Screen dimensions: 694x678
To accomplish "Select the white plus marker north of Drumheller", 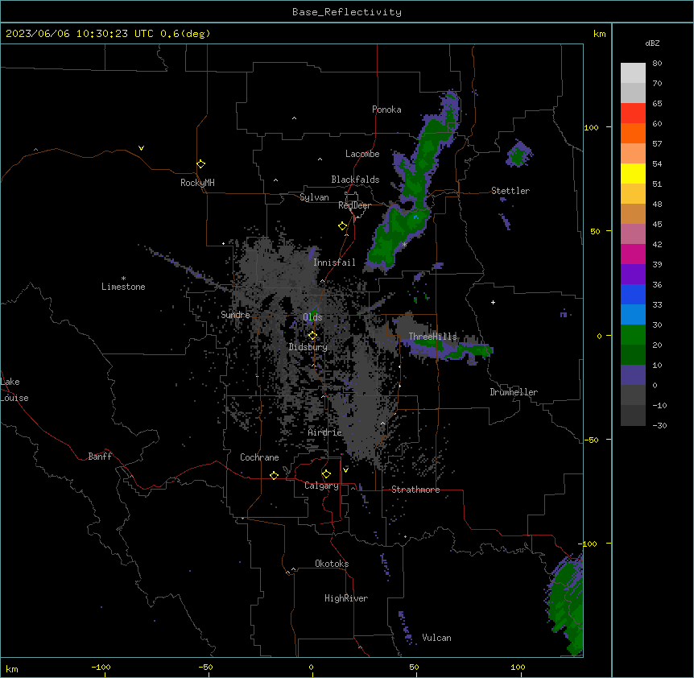I will tap(493, 302).
